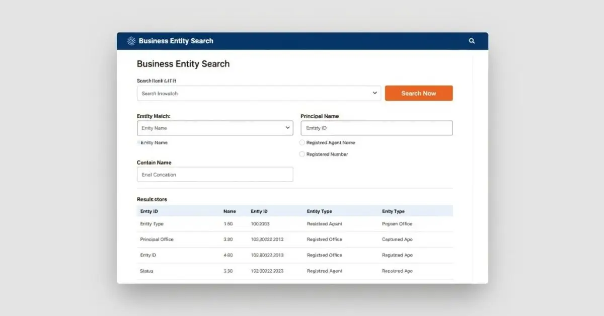Click the Emtity ID input under Principal Name

(x=376, y=128)
